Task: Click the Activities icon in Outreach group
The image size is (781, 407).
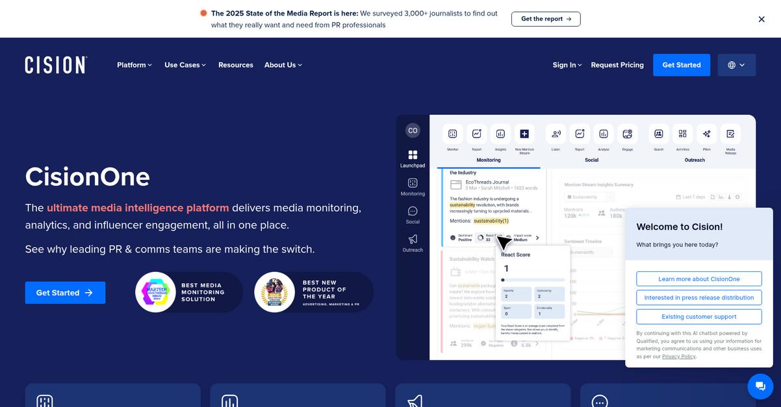Action: (x=683, y=134)
